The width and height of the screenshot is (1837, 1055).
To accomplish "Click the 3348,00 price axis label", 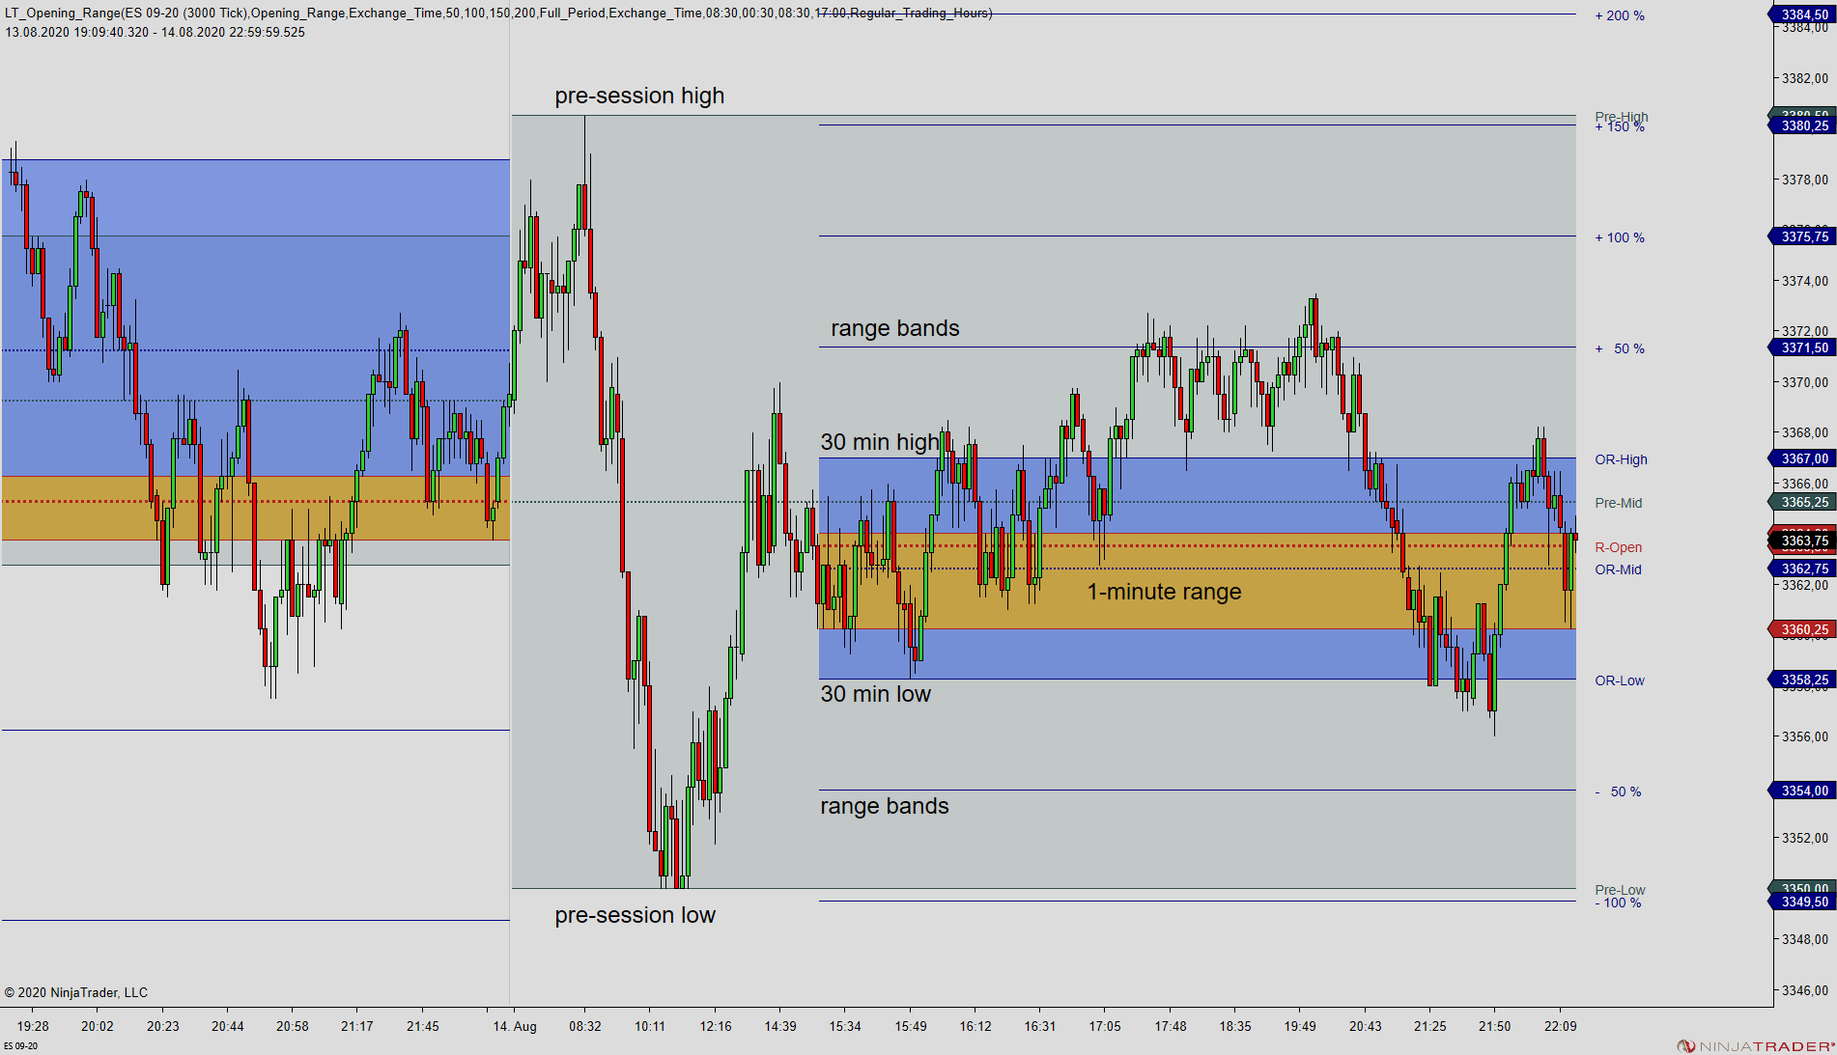I will pyautogui.click(x=1804, y=939).
